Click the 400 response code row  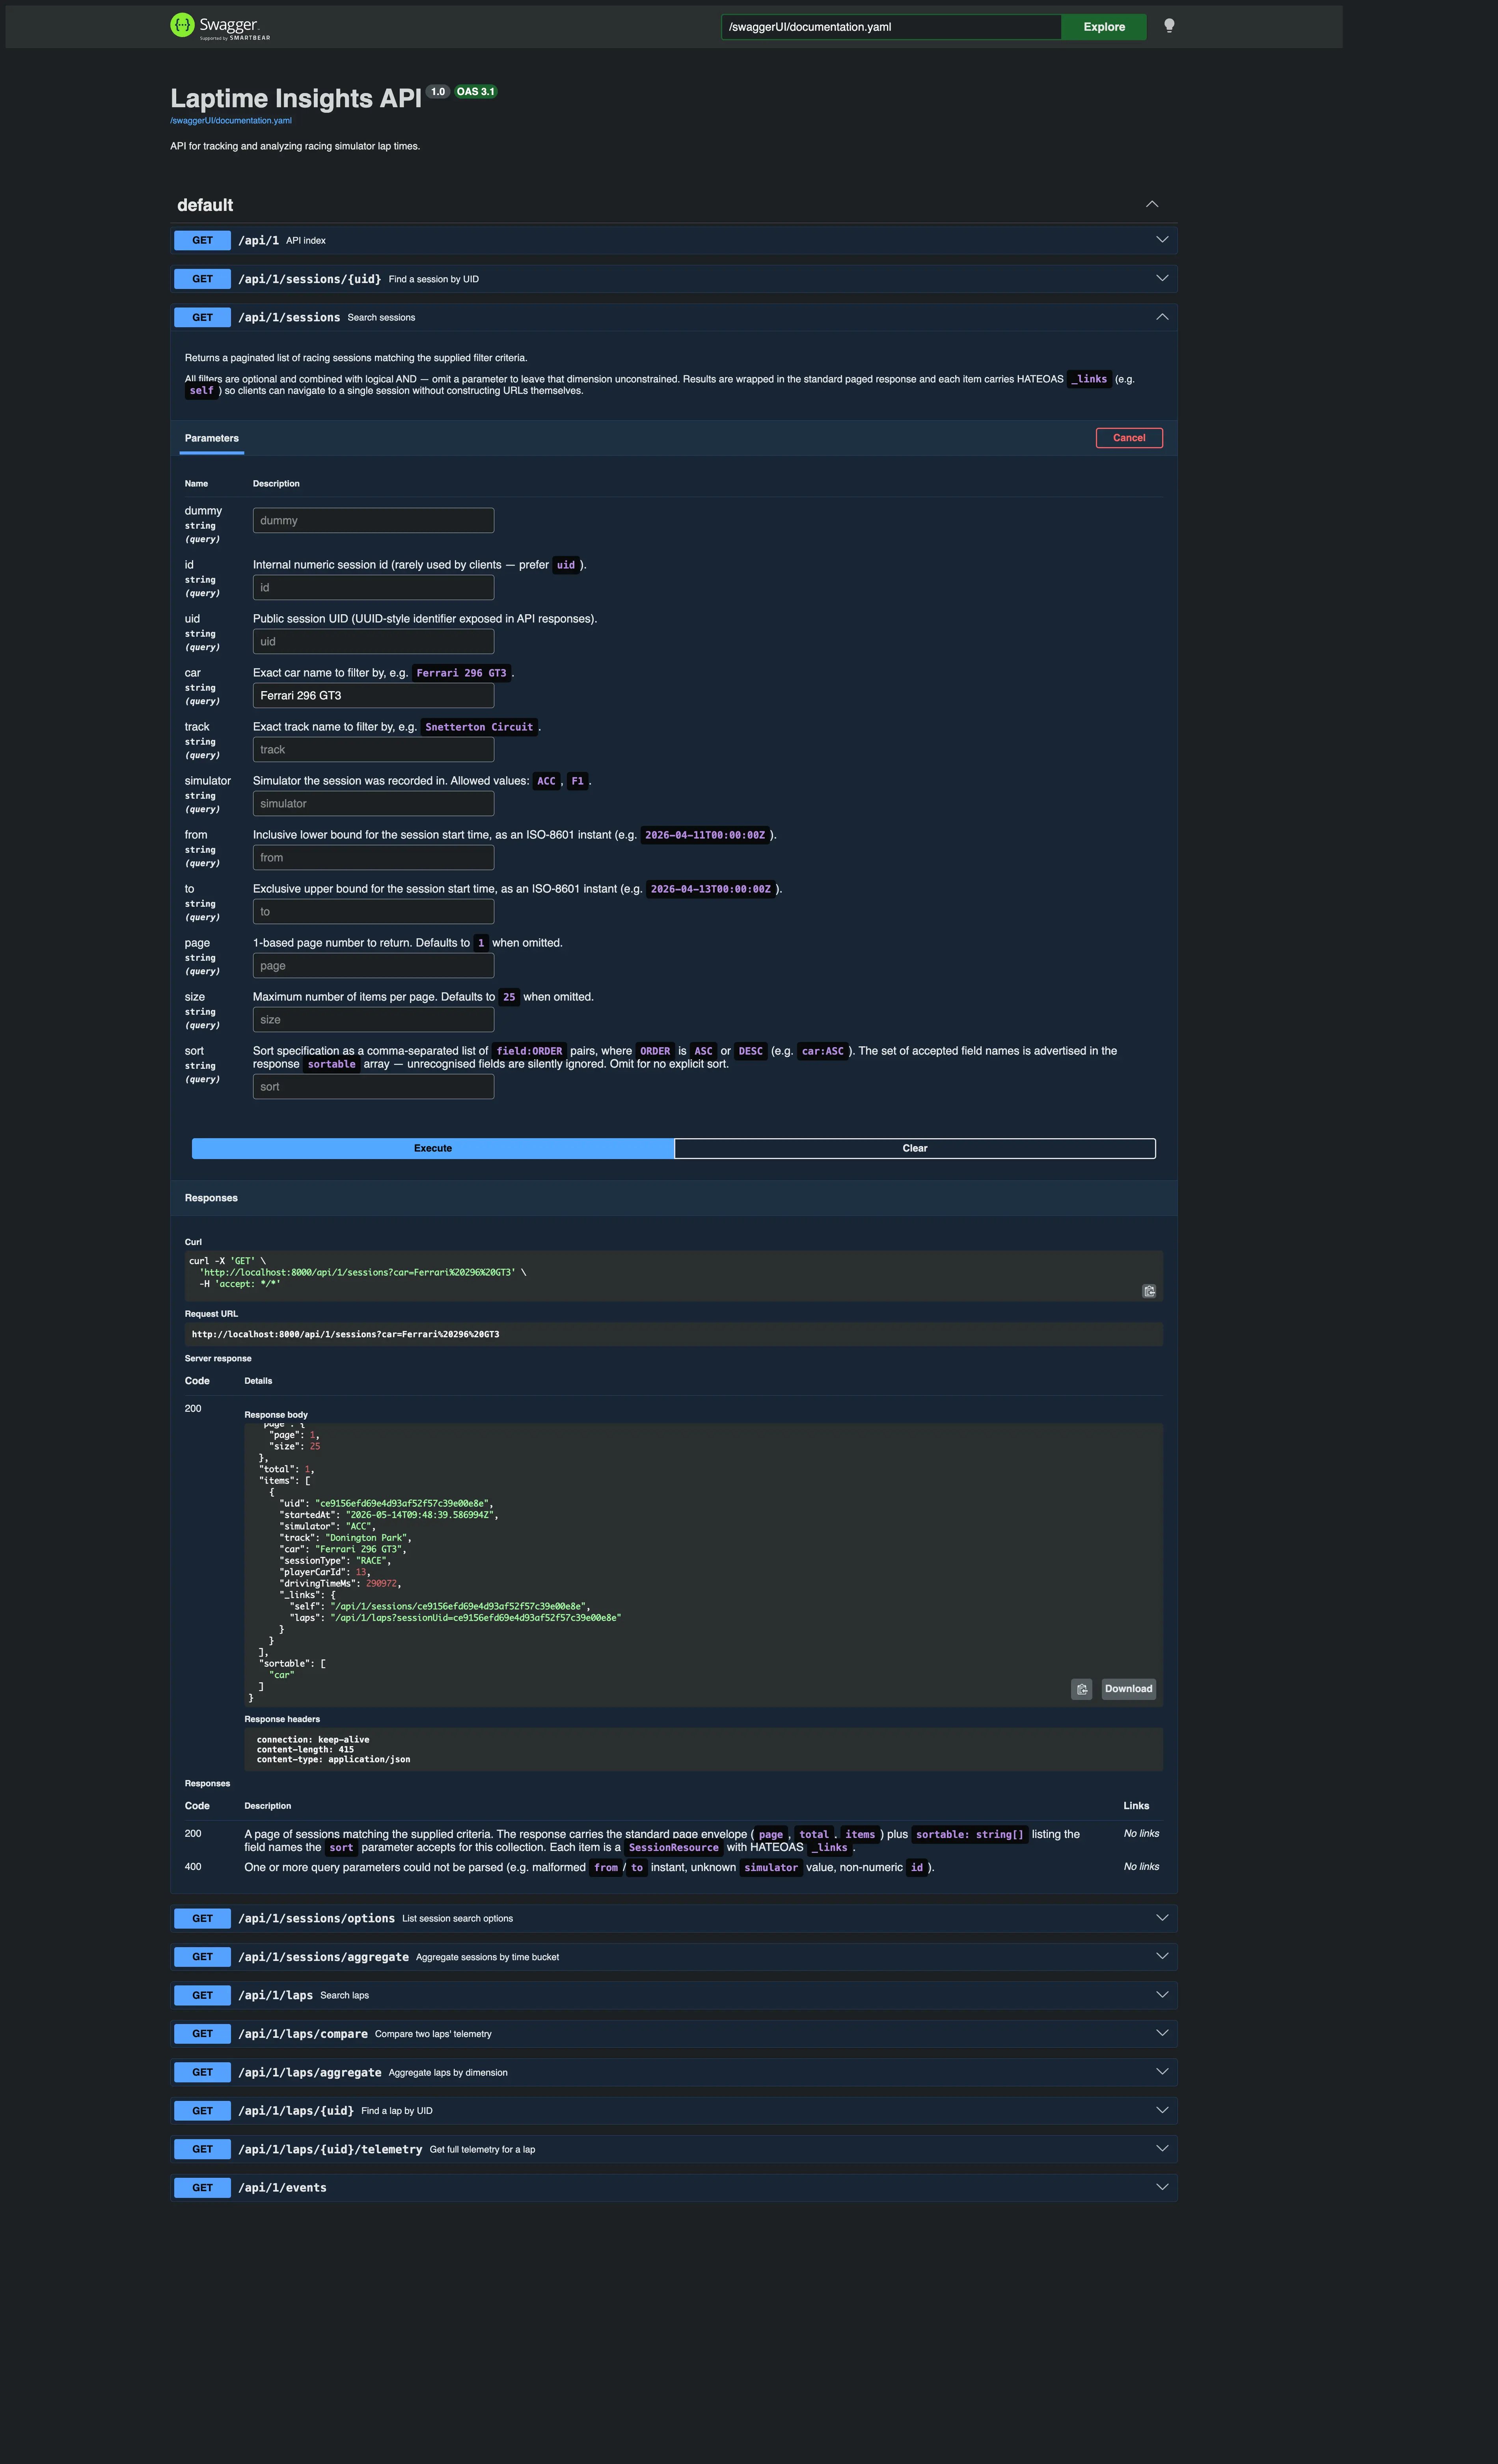(x=674, y=1867)
